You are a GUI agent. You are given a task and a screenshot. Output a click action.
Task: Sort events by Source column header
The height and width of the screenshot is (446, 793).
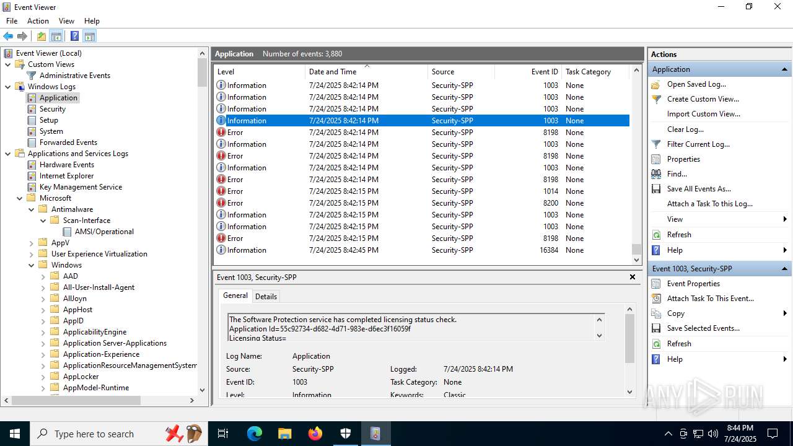pyautogui.click(x=461, y=72)
